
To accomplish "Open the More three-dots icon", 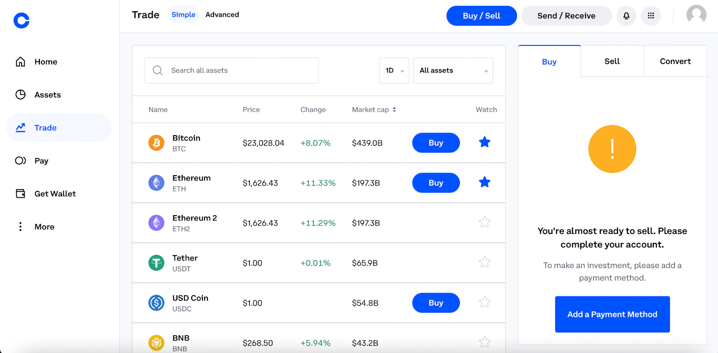I will click(20, 226).
